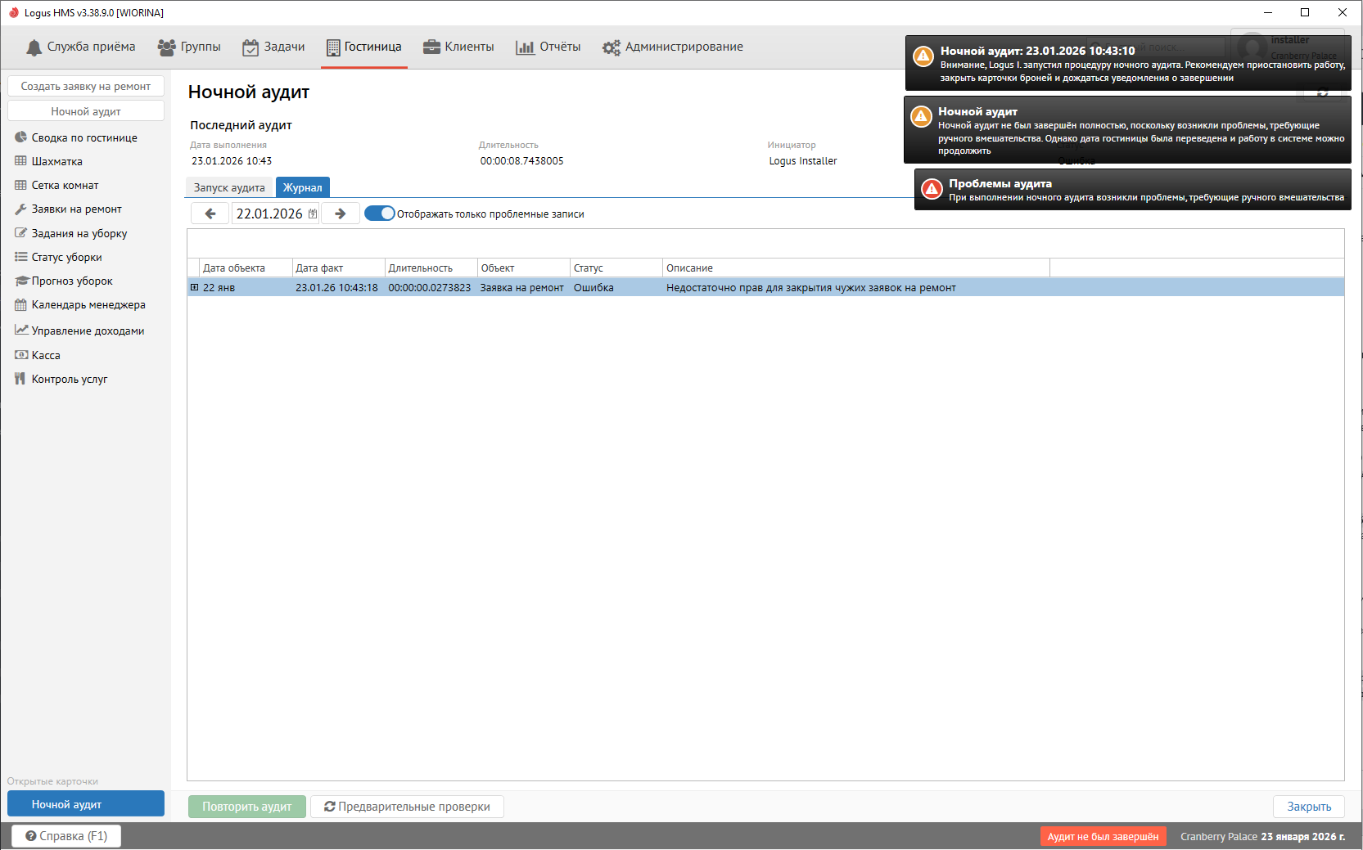The width and height of the screenshot is (1363, 850).
Task: Open Задания на уборку via edit icon
Action: pyautogui.click(x=21, y=233)
